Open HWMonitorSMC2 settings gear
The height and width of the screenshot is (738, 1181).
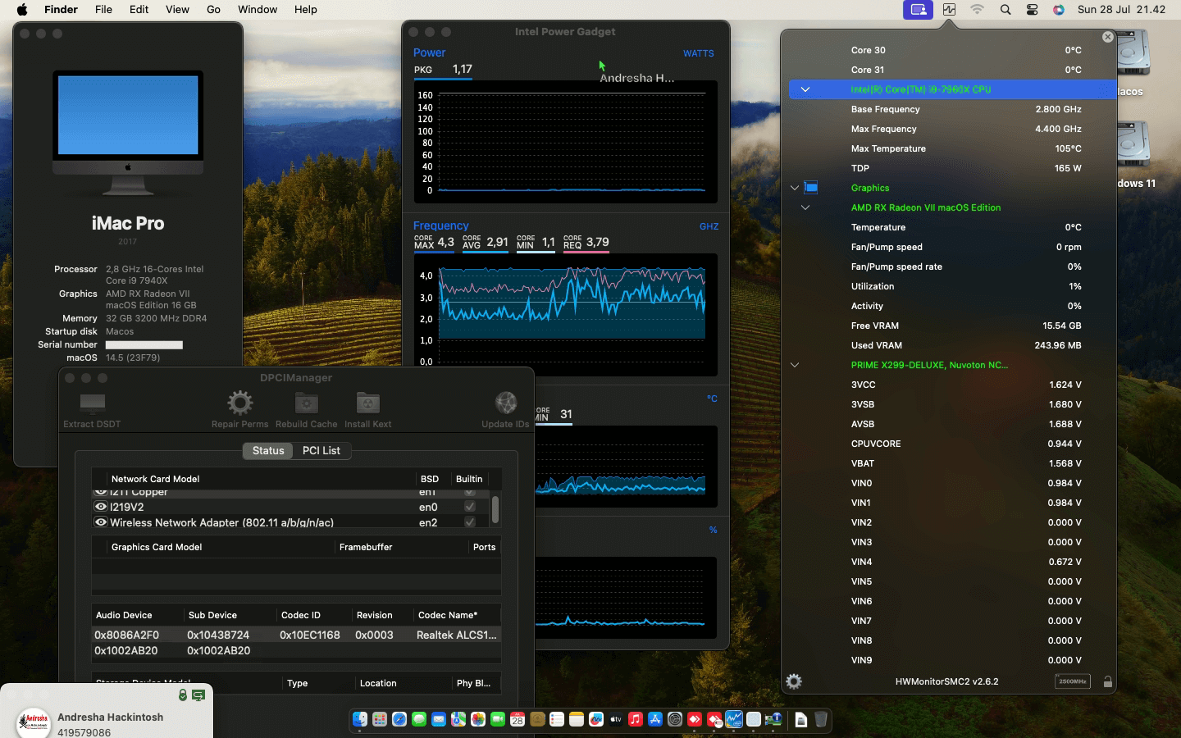(793, 681)
